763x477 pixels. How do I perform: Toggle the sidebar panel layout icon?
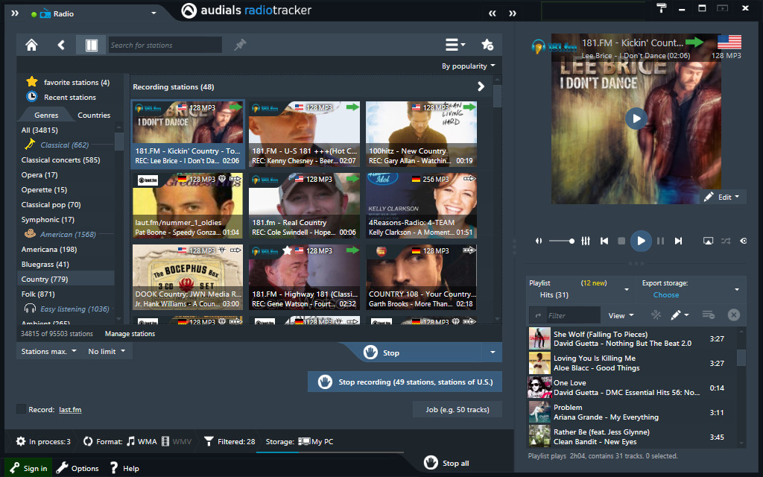point(91,45)
